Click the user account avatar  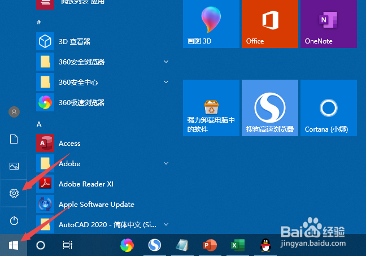point(14,112)
